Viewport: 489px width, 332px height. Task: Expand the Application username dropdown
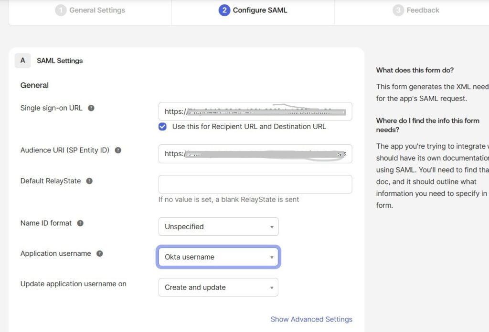click(x=218, y=257)
